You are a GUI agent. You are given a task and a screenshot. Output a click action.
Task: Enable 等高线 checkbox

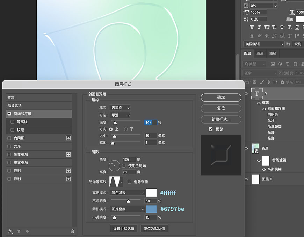(13, 122)
